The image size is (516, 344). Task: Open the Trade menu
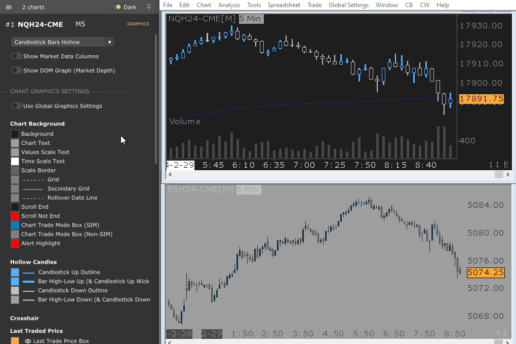tap(314, 5)
